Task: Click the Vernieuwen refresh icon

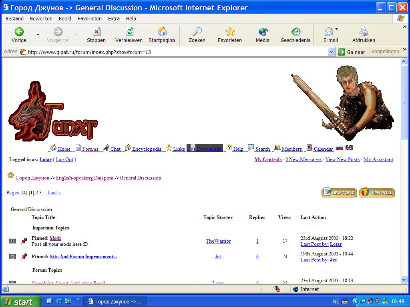Action: (129, 32)
